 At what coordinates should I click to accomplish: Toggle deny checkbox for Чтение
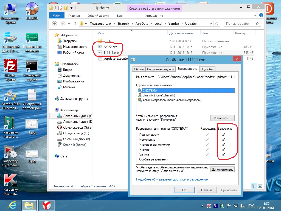point(223,149)
